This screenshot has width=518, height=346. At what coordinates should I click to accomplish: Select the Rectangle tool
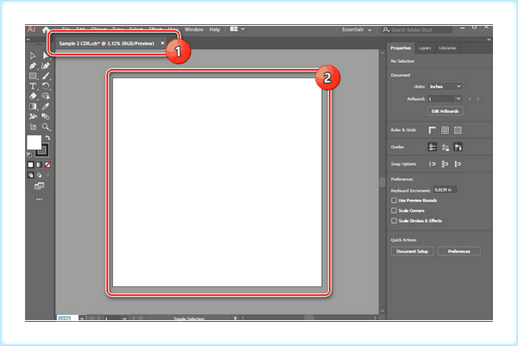tap(33, 76)
